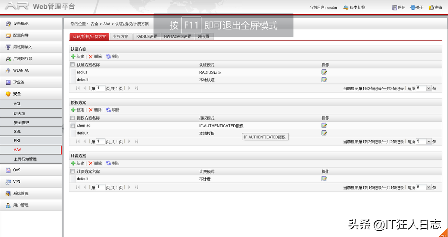Edit the default 本地授权 scheme row

tap(324, 133)
